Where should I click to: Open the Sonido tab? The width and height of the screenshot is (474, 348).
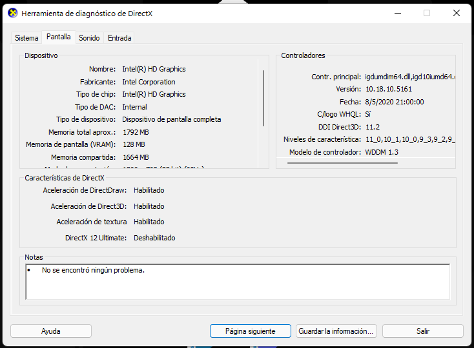(89, 38)
